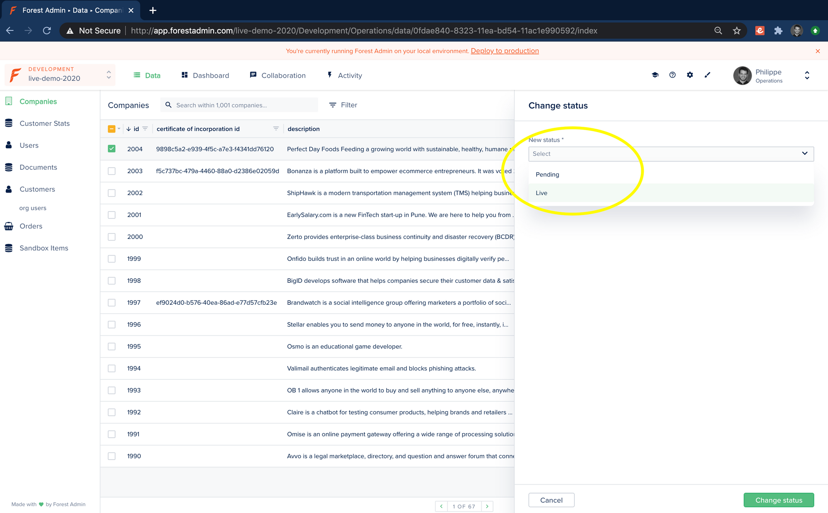The image size is (828, 513).
Task: Click the Sandbox Items database icon
Action: point(9,248)
